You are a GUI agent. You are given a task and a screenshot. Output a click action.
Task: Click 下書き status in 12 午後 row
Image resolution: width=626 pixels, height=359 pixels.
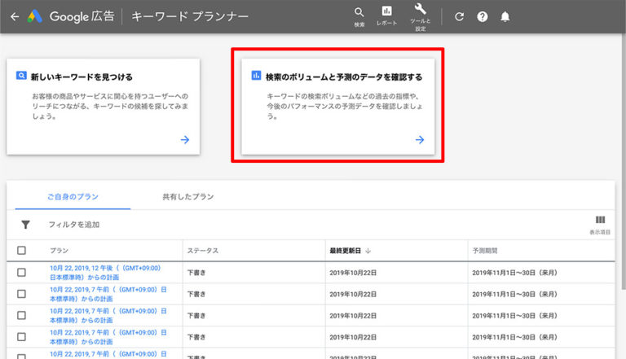[196, 273]
